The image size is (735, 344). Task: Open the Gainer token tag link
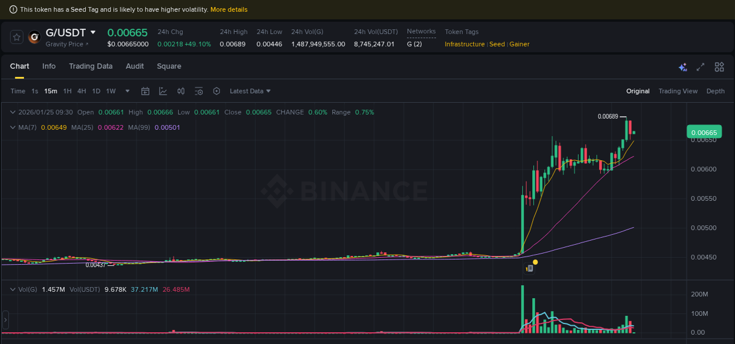click(x=519, y=44)
